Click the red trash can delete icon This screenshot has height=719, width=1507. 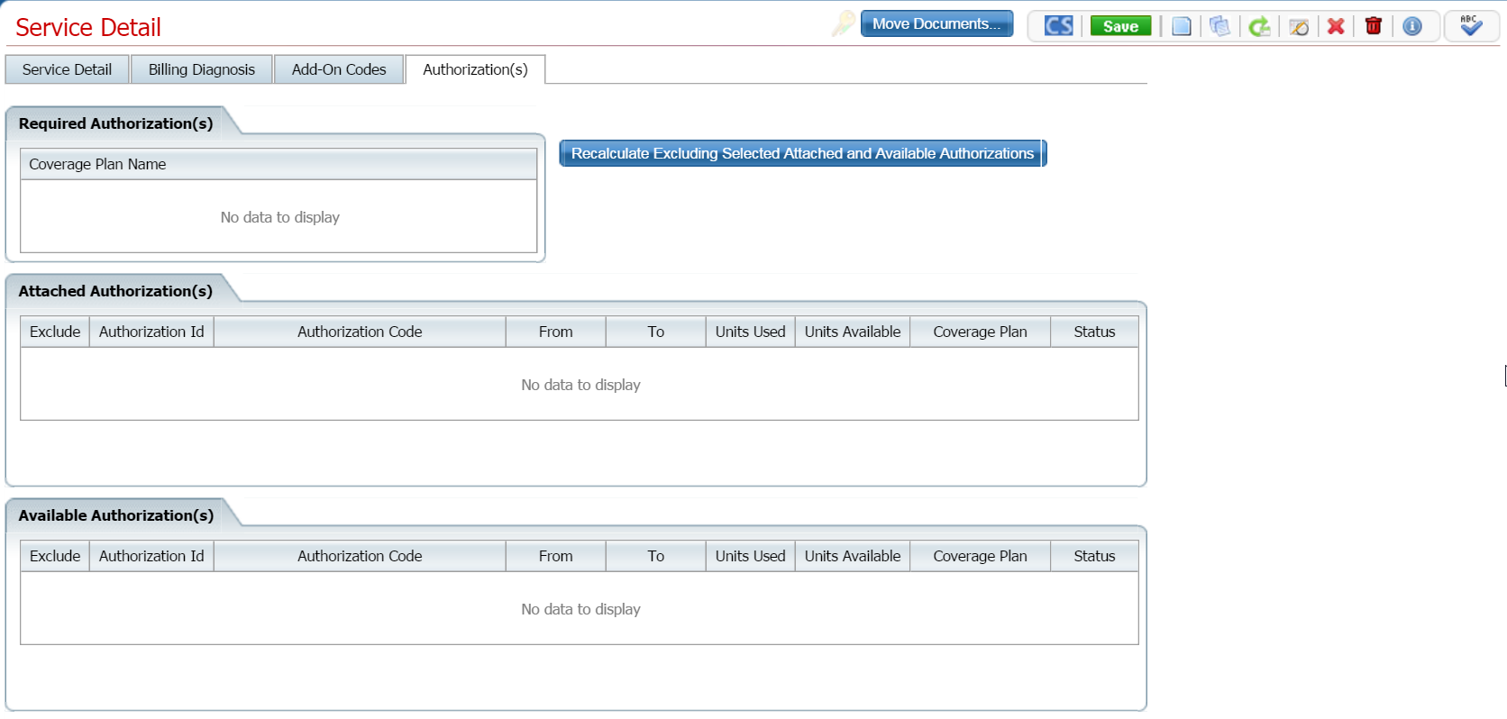pos(1374,26)
